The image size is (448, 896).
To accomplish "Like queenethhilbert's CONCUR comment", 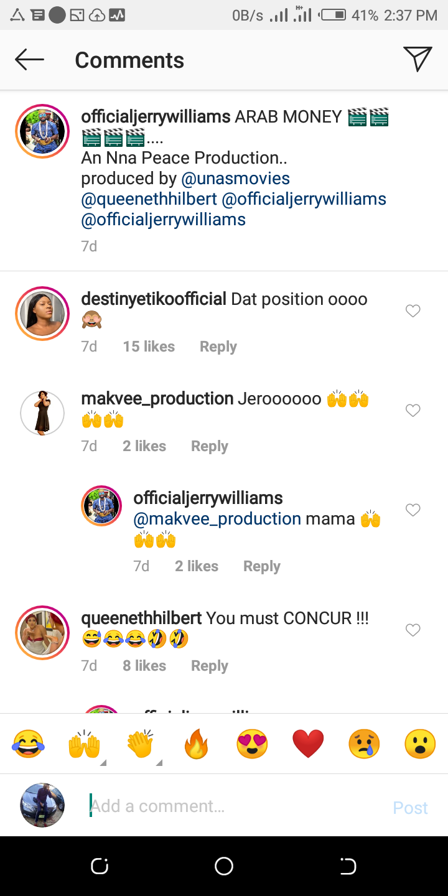I will click(413, 630).
